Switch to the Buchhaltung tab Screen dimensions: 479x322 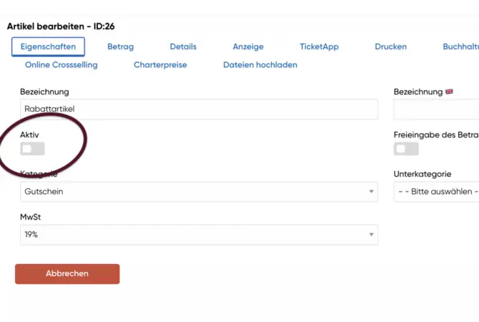coord(460,47)
